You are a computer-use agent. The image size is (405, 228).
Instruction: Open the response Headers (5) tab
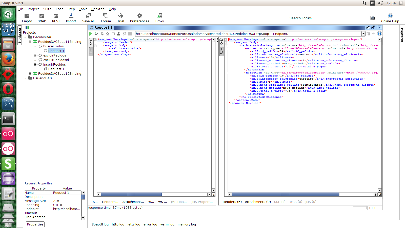(x=232, y=202)
